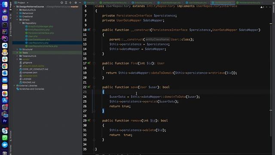275x155 pixels.
Task: Select composer.json in project tree
Action: pyautogui.click(x=30, y=73)
